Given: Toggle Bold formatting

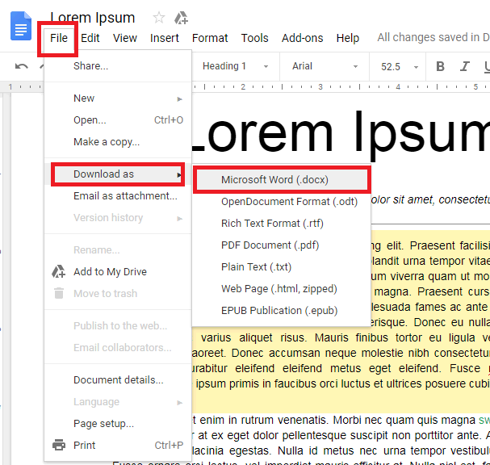Looking at the screenshot, I should point(440,66).
